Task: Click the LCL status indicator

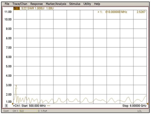Action: (x=140, y=111)
